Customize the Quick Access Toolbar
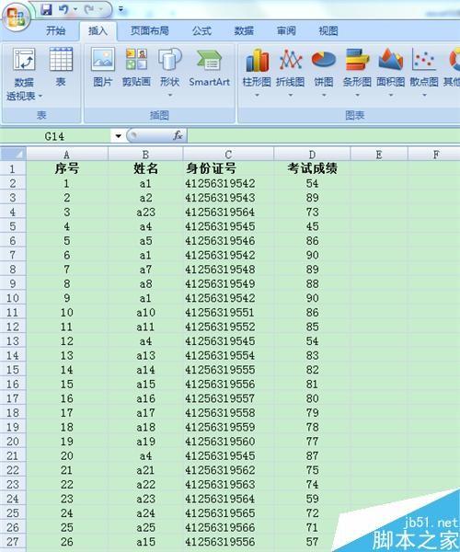The height and width of the screenshot is (552, 460). 121,9
